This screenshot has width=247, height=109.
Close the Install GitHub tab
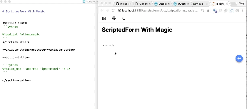[130, 4]
